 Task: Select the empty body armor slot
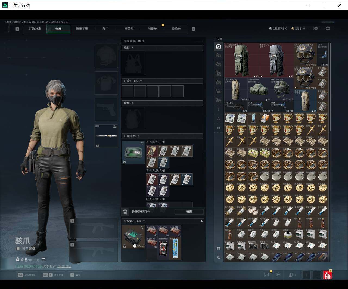tap(106, 83)
